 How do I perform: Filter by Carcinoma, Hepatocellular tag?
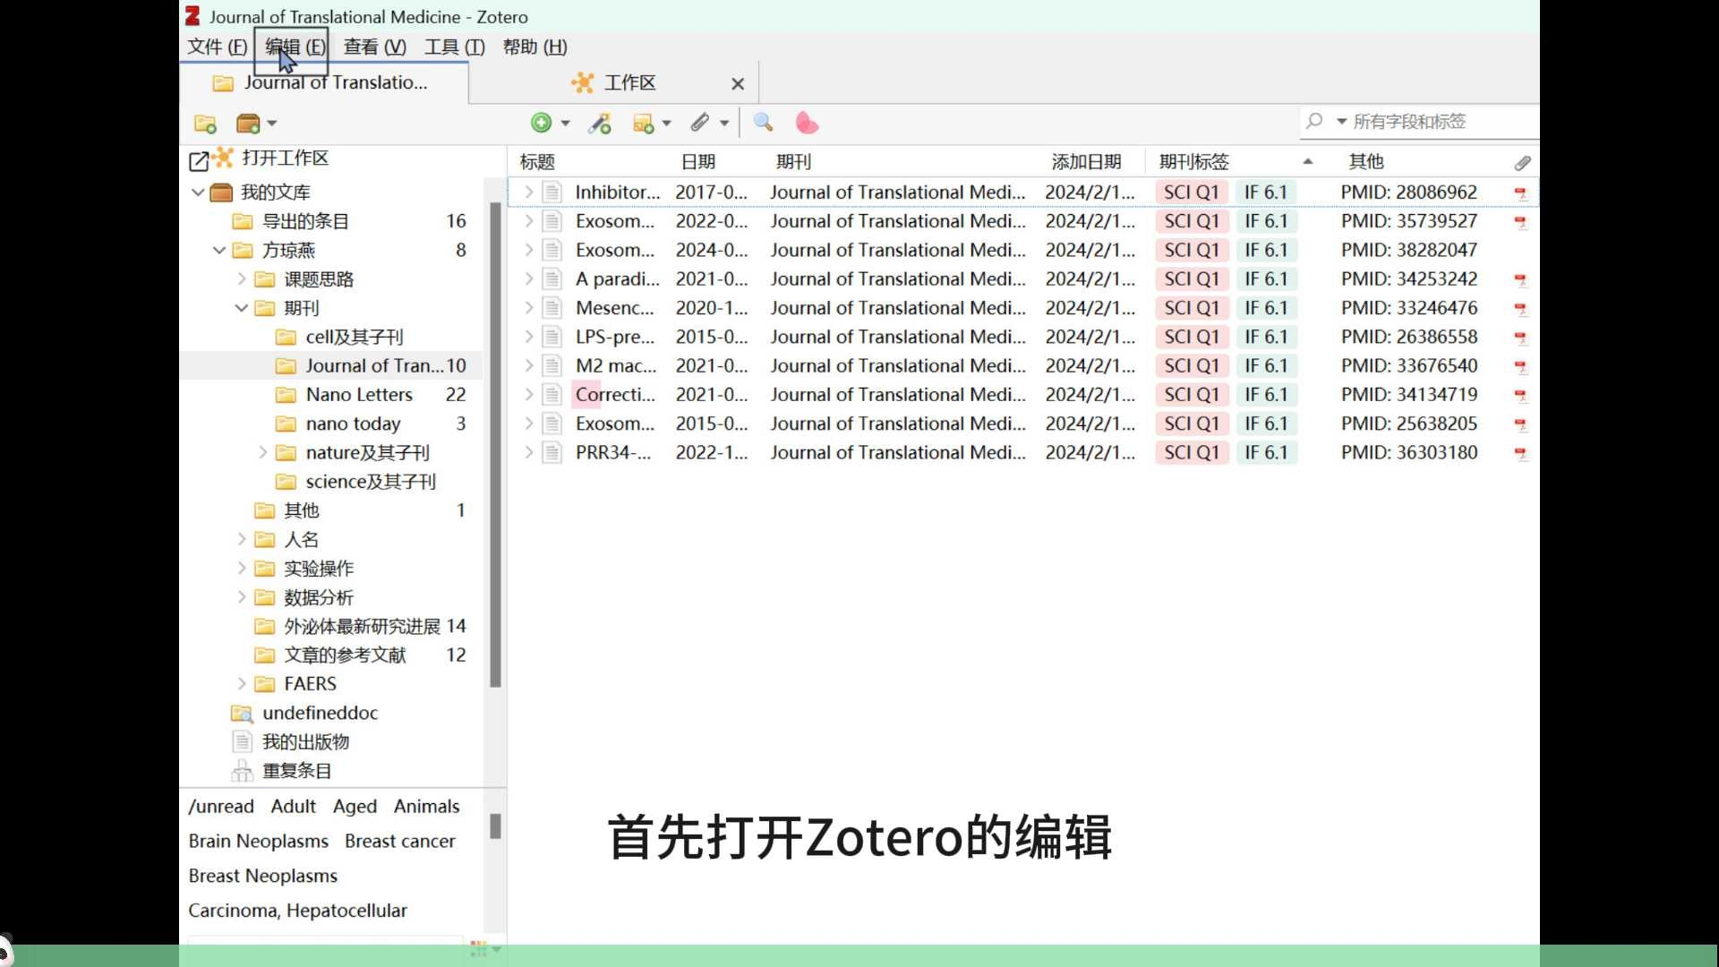point(297,911)
